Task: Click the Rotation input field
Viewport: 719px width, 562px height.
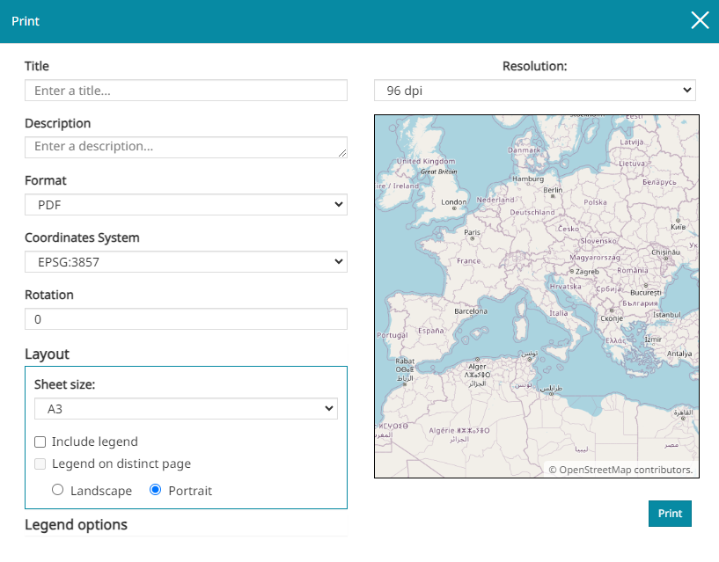Action: coord(186,319)
